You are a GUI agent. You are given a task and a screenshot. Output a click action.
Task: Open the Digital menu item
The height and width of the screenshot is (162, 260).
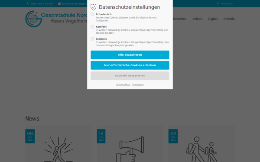point(213,19)
